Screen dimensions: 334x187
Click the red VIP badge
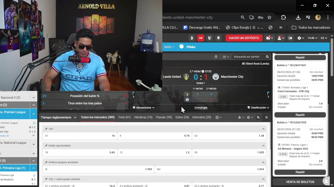tap(201, 38)
